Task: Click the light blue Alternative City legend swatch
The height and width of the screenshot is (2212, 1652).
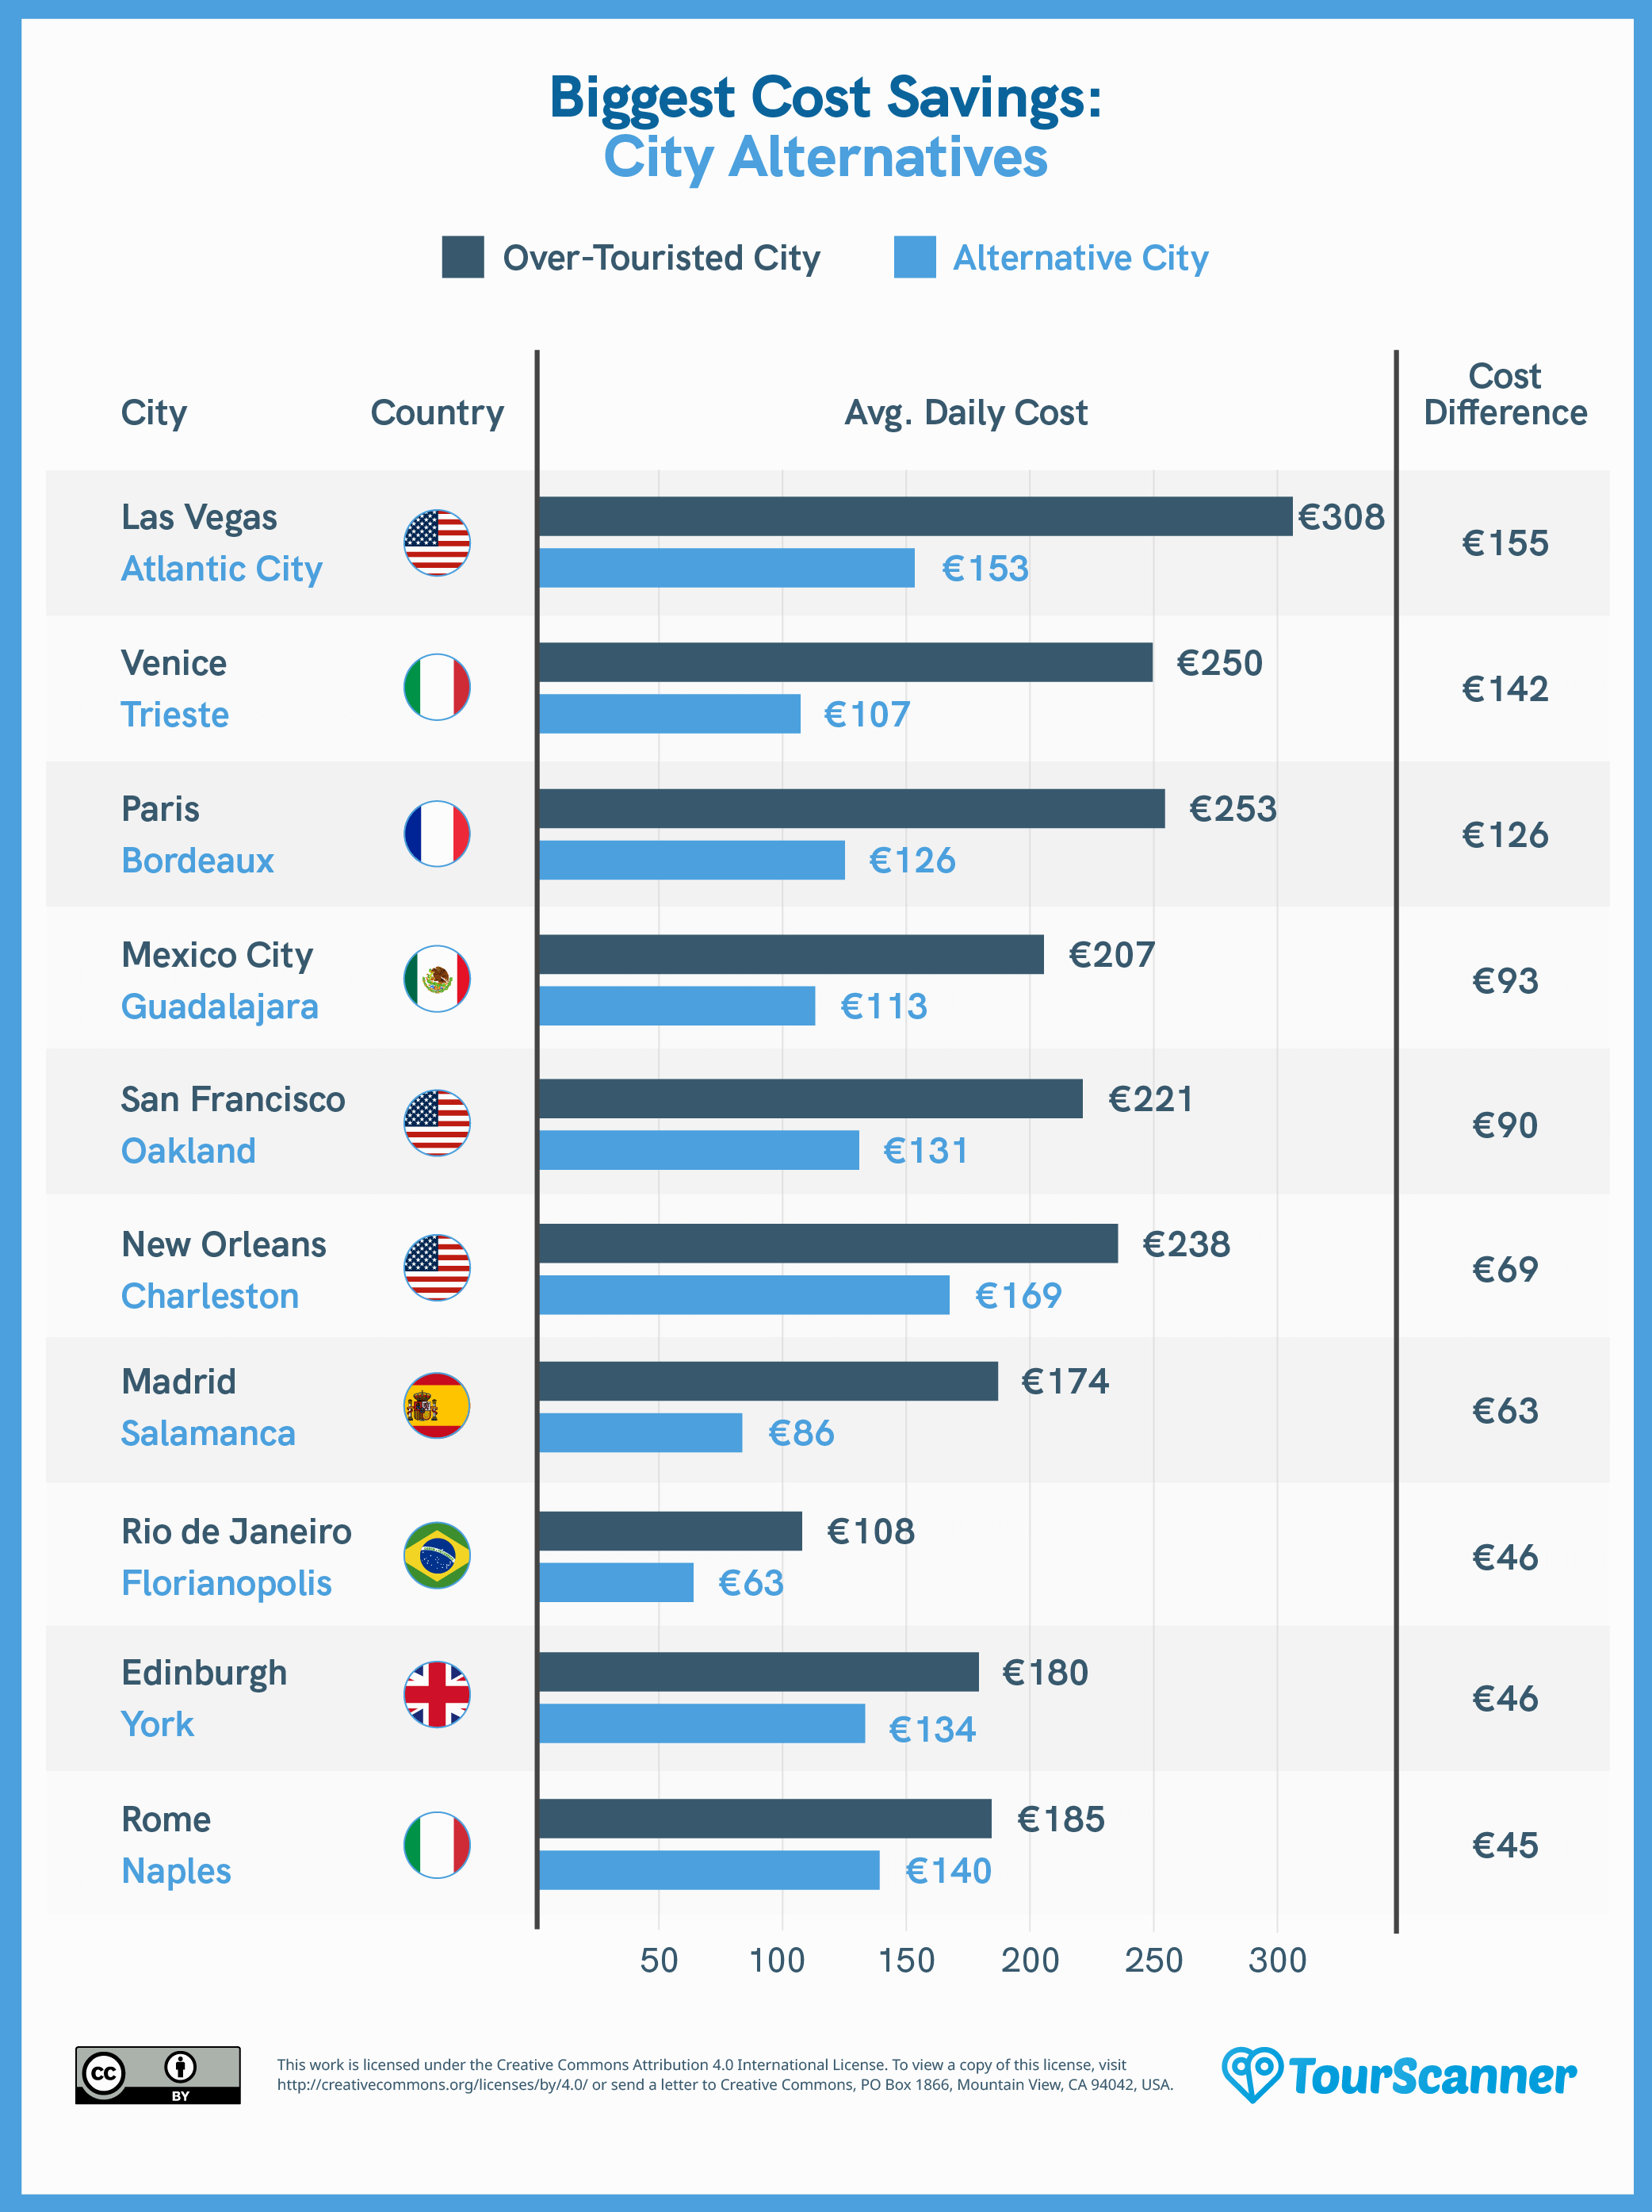Action: (915, 257)
